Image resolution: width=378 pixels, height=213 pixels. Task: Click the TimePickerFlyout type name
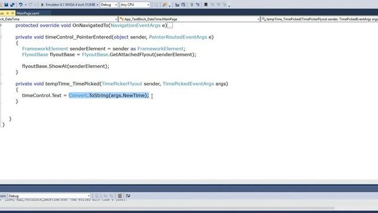click(x=122, y=83)
